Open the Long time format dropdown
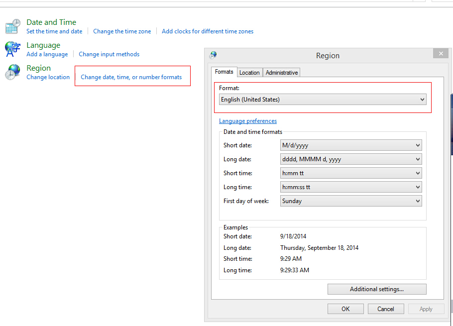This screenshot has width=453, height=326. point(351,187)
